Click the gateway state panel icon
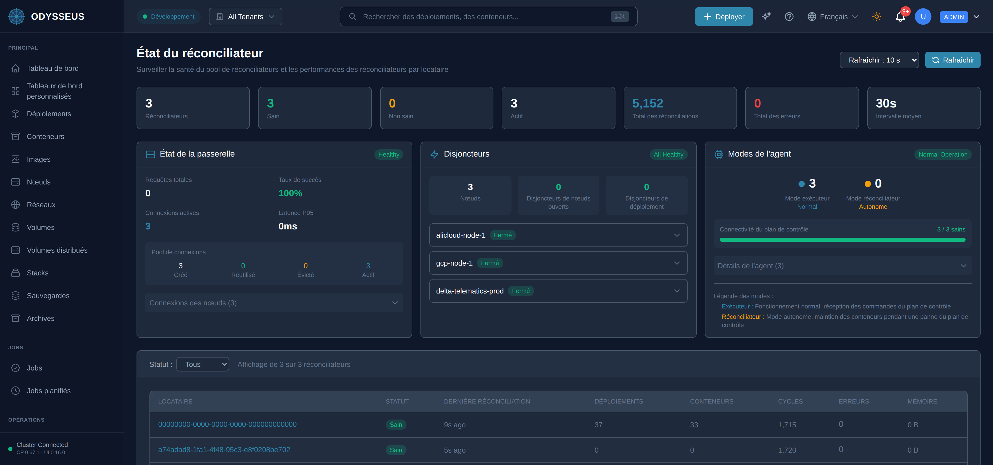Image resolution: width=993 pixels, height=465 pixels. [x=150, y=154]
